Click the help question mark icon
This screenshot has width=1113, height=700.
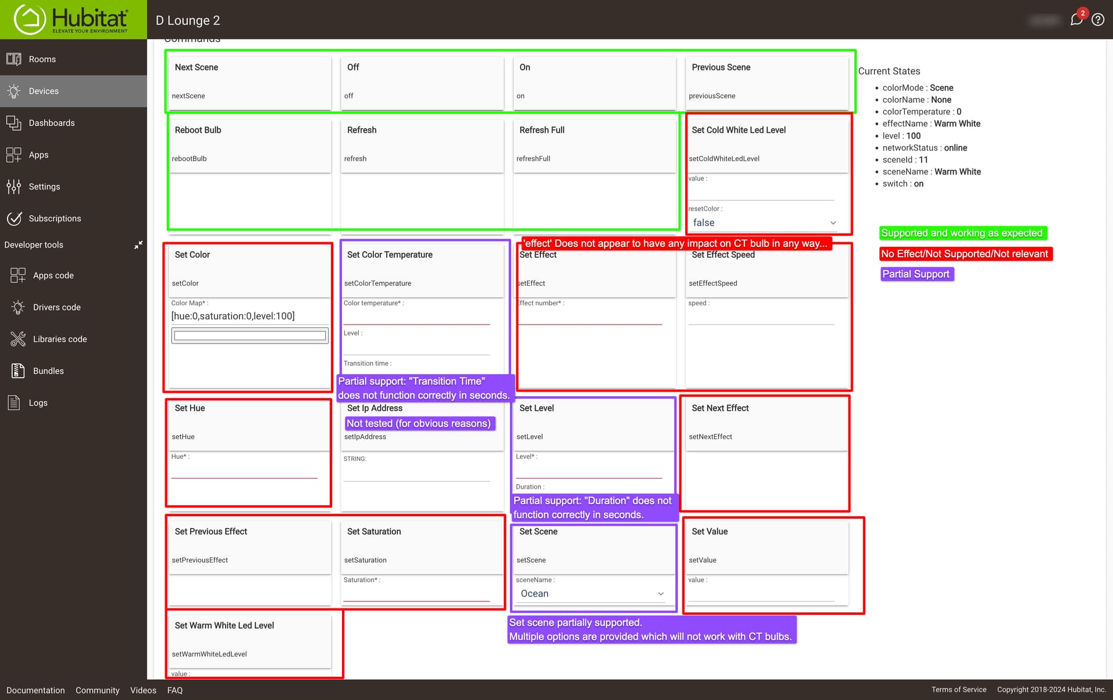(1098, 20)
